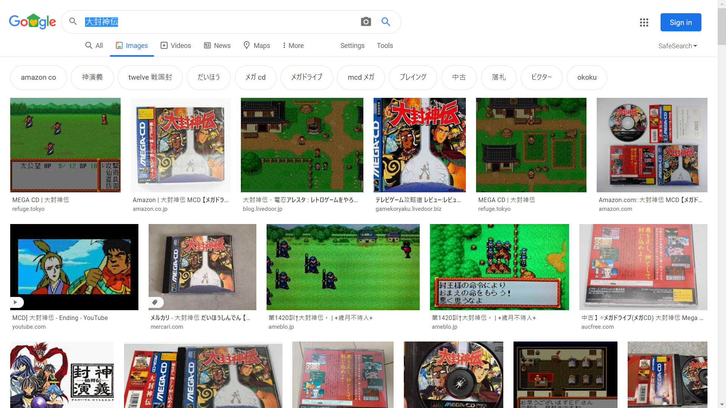Open gamekoryaku.livedoor.biz cover art thumbnail
Image resolution: width=726 pixels, height=408 pixels.
click(420, 145)
